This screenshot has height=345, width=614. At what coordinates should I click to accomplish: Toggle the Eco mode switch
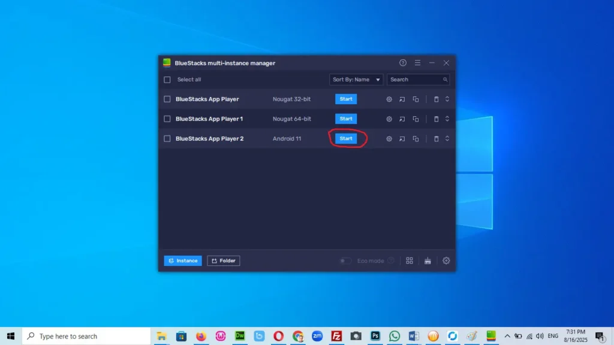coord(345,261)
